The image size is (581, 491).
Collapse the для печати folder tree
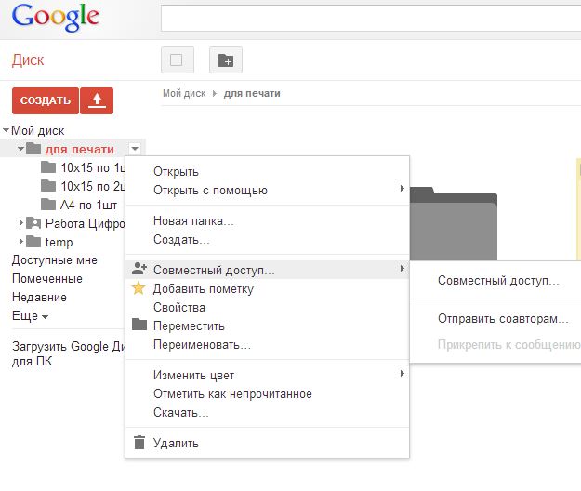pyautogui.click(x=20, y=149)
